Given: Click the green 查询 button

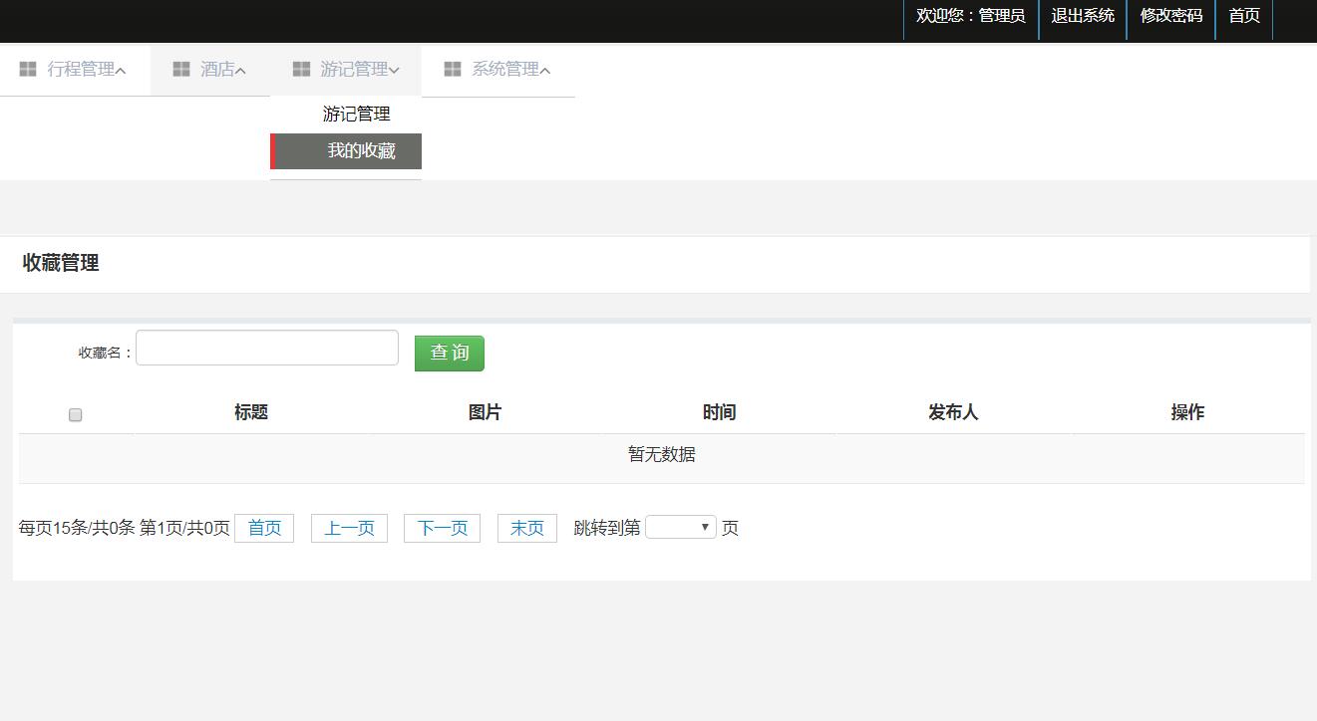Looking at the screenshot, I should click(x=449, y=354).
